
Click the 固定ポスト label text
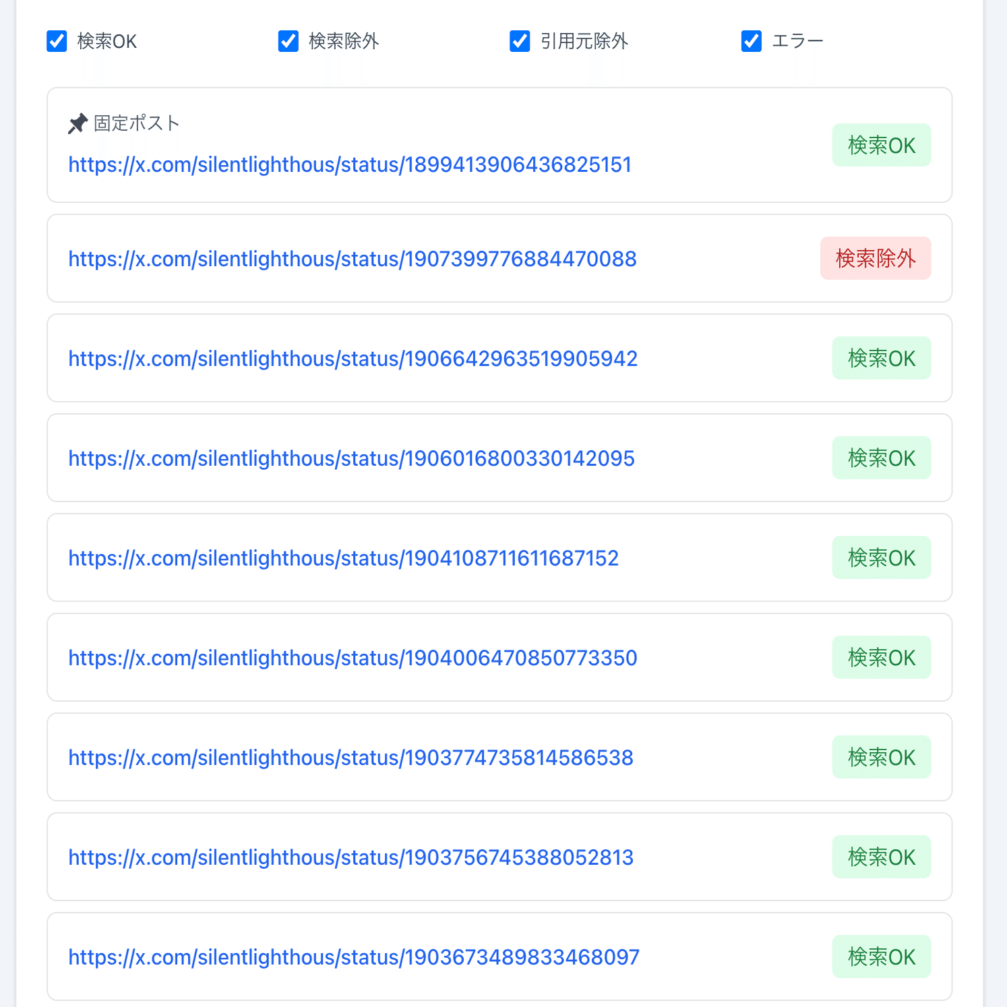click(137, 123)
